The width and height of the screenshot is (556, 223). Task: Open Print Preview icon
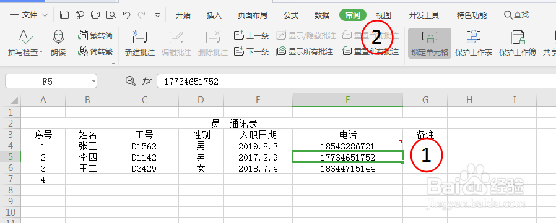click(111, 15)
